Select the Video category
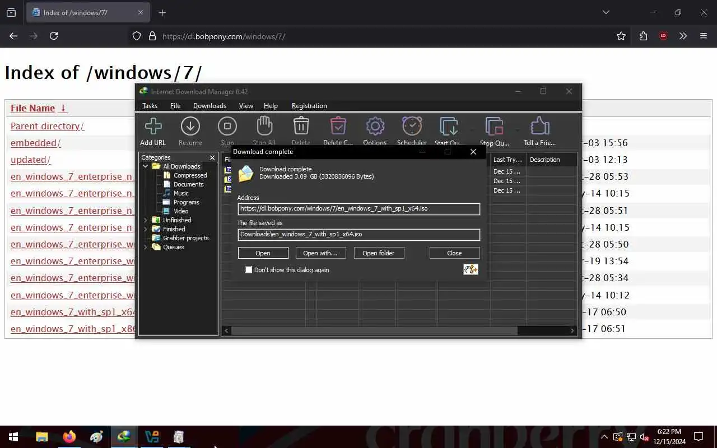This screenshot has height=448, width=717. click(181, 211)
